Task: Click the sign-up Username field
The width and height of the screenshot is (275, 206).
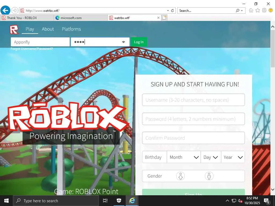Action: click(193, 100)
